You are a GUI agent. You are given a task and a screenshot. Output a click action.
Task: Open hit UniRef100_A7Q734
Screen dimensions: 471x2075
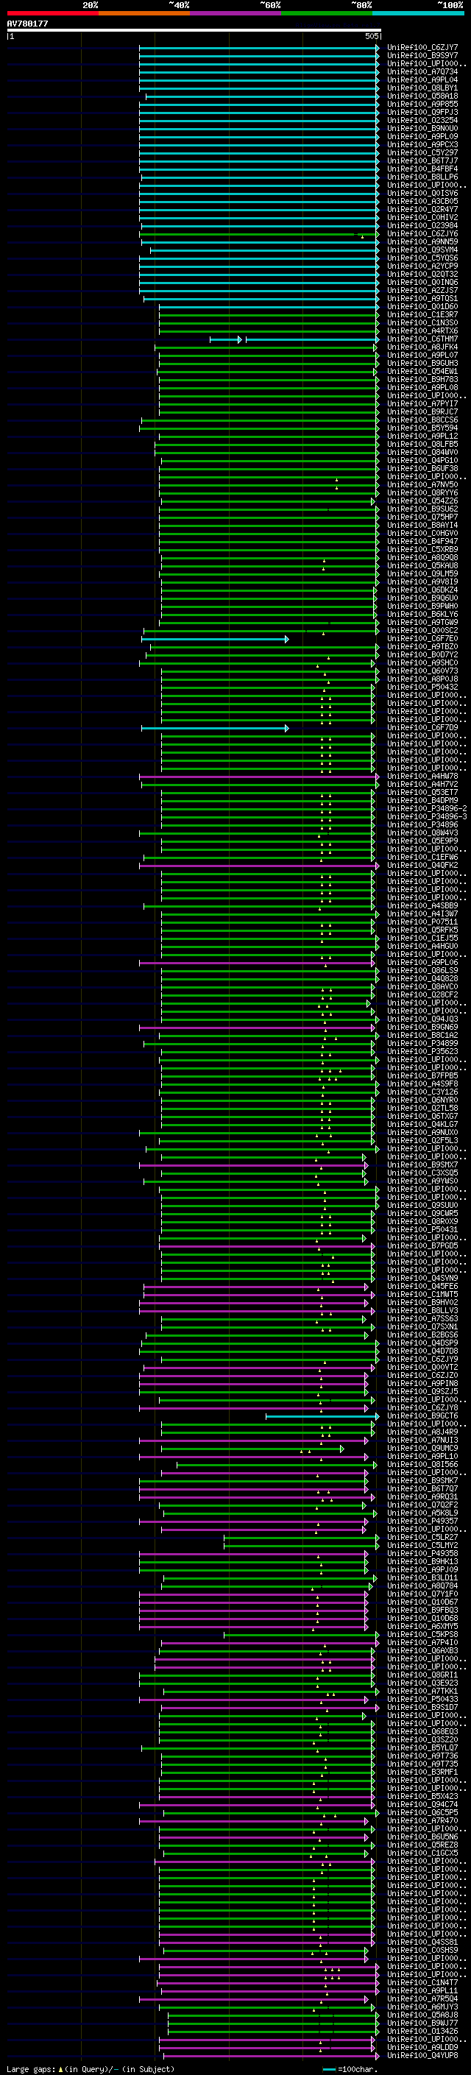(x=422, y=71)
